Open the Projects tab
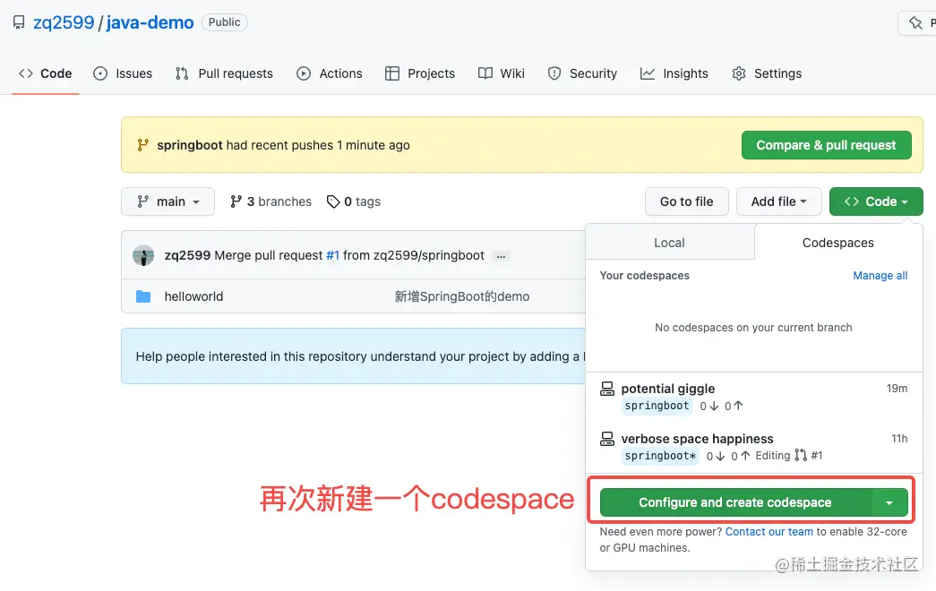The image size is (936, 591). tap(420, 73)
